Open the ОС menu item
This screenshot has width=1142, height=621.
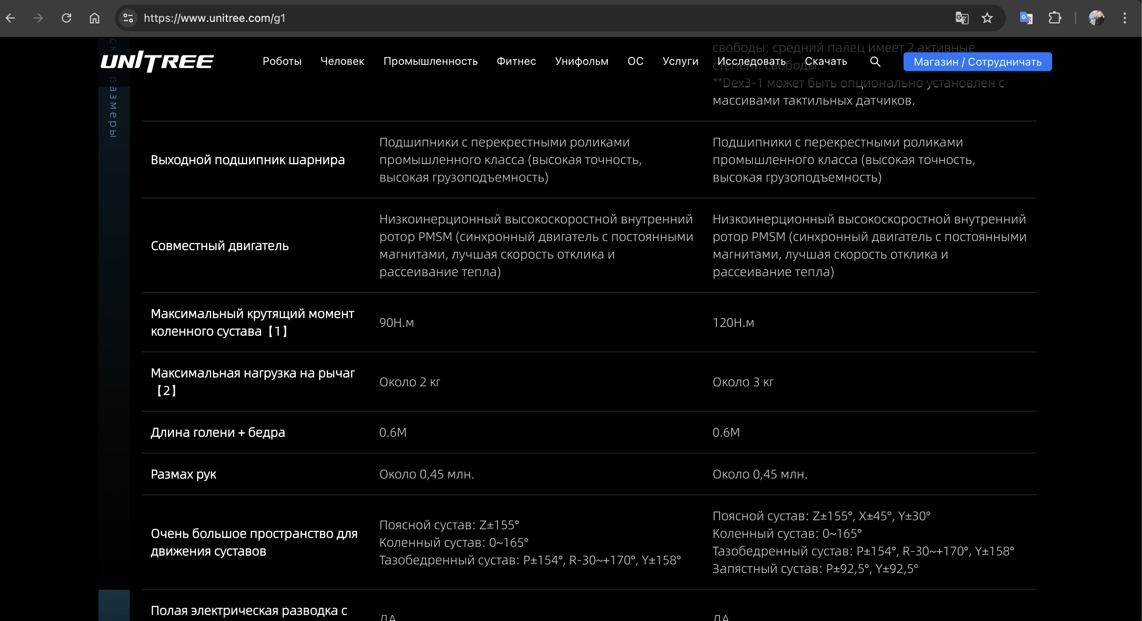635,61
